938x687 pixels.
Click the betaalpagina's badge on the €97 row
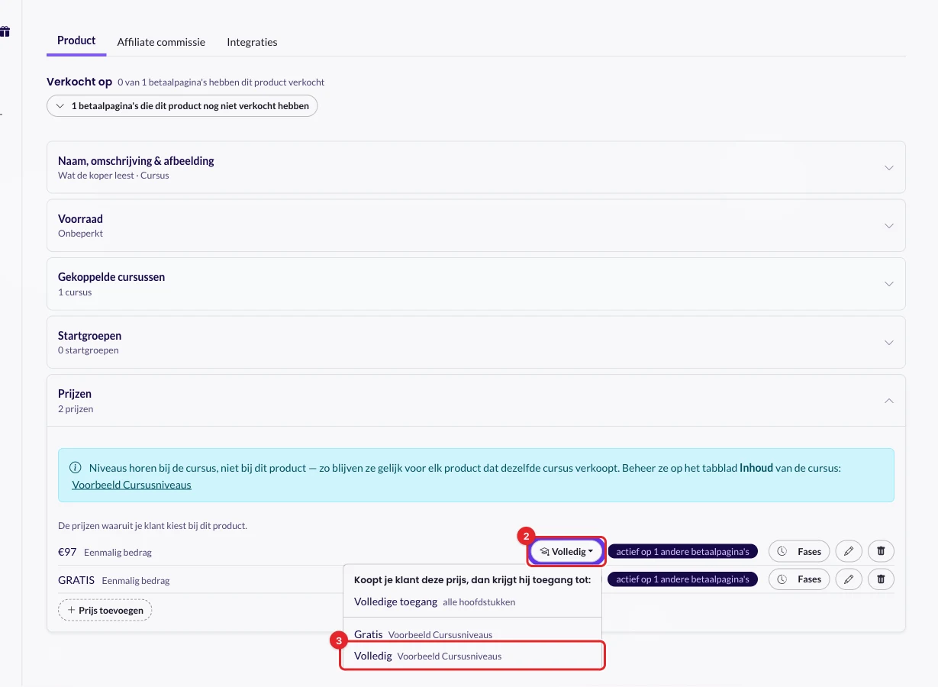(683, 551)
